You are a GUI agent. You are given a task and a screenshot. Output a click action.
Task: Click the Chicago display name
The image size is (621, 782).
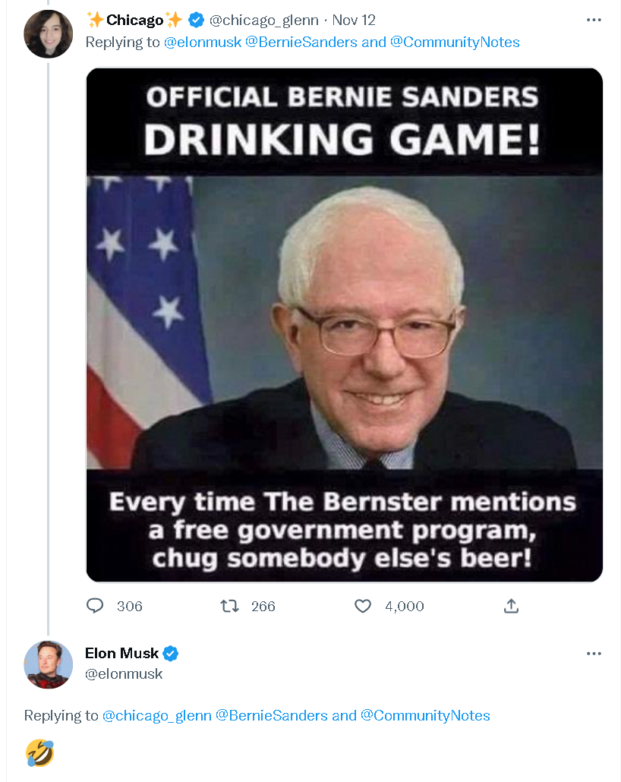click(x=134, y=20)
